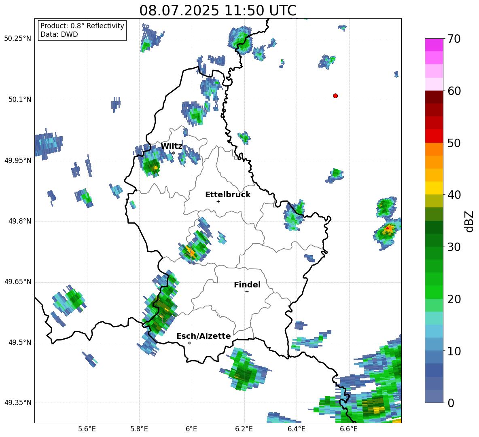The width and height of the screenshot is (479, 437).
Task: Click the colorbar label 20
Action: pyautogui.click(x=454, y=299)
